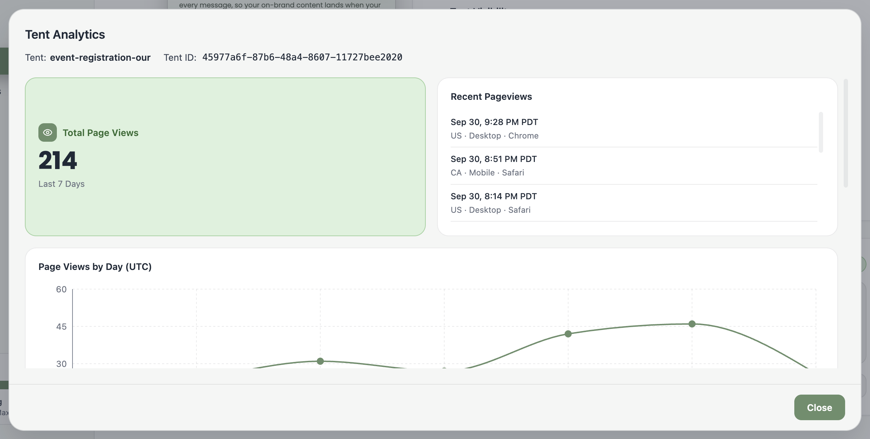Click the US · Desktop · Safari details
The width and height of the screenshot is (870, 439).
[x=490, y=210]
